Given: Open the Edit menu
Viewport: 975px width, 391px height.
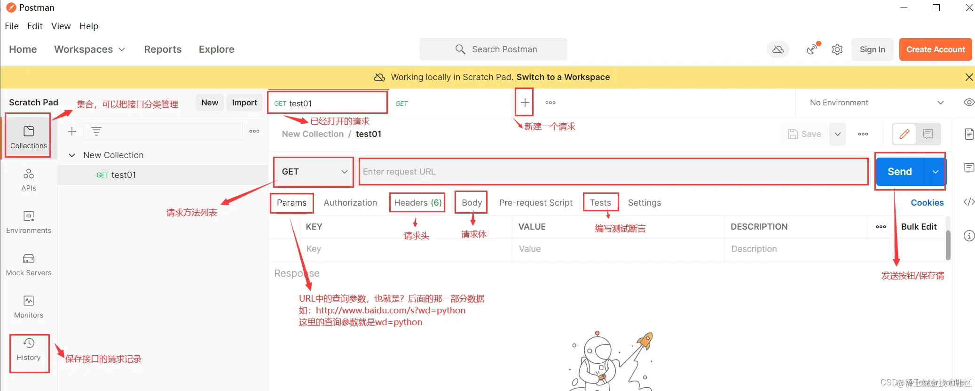Looking at the screenshot, I should pyautogui.click(x=35, y=26).
